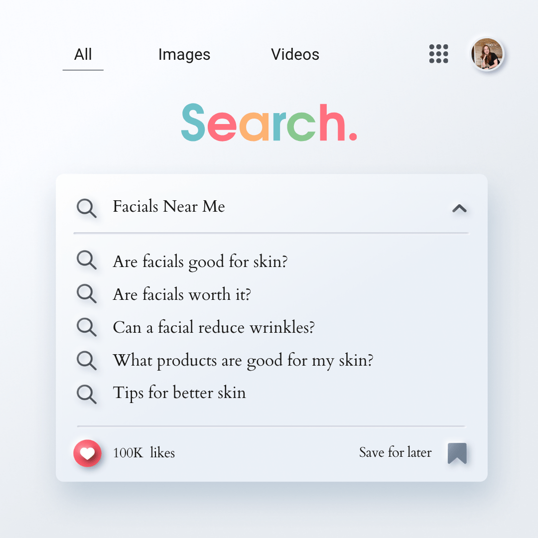Open the apps grid icon
The image size is (538, 538).
(438, 54)
